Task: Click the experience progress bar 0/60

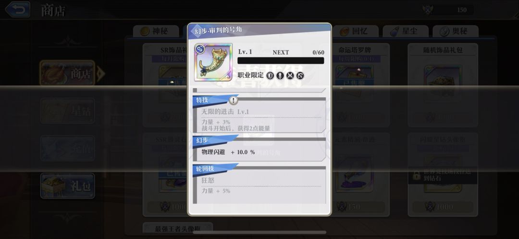Action: pos(281,60)
